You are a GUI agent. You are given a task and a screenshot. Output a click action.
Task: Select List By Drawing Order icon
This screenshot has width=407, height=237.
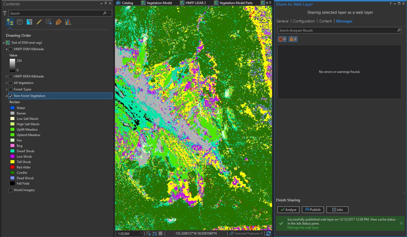click(x=10, y=22)
